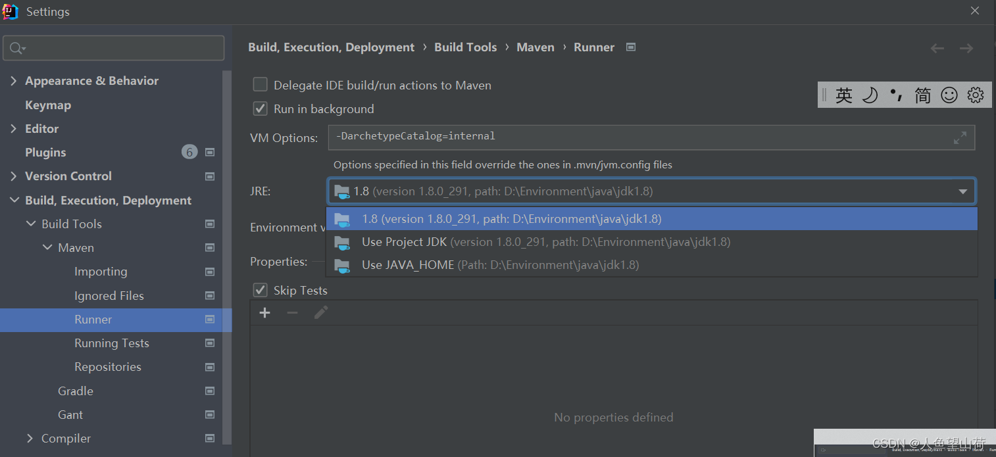996x457 pixels.
Task: Click Maven breadcrumb
Action: (535, 47)
